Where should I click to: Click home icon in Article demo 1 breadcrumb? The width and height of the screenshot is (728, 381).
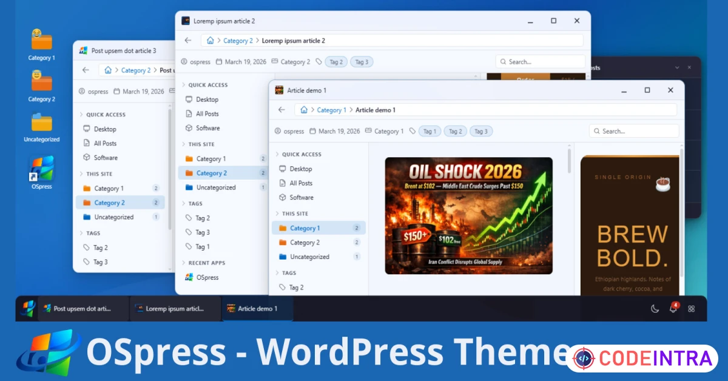[x=304, y=110]
